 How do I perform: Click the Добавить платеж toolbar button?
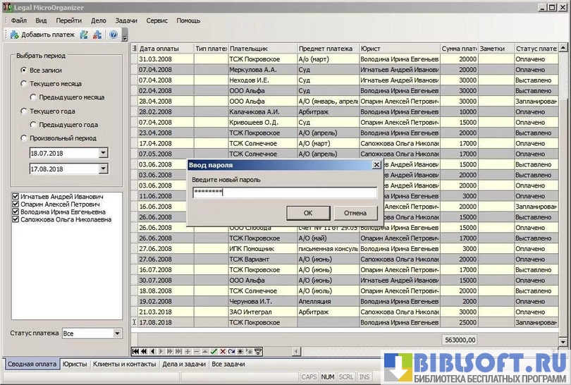pyautogui.click(x=42, y=35)
